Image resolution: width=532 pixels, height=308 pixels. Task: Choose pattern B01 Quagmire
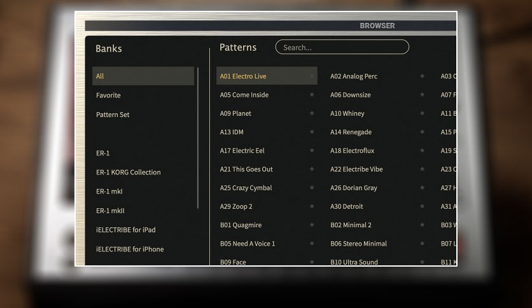pos(241,225)
